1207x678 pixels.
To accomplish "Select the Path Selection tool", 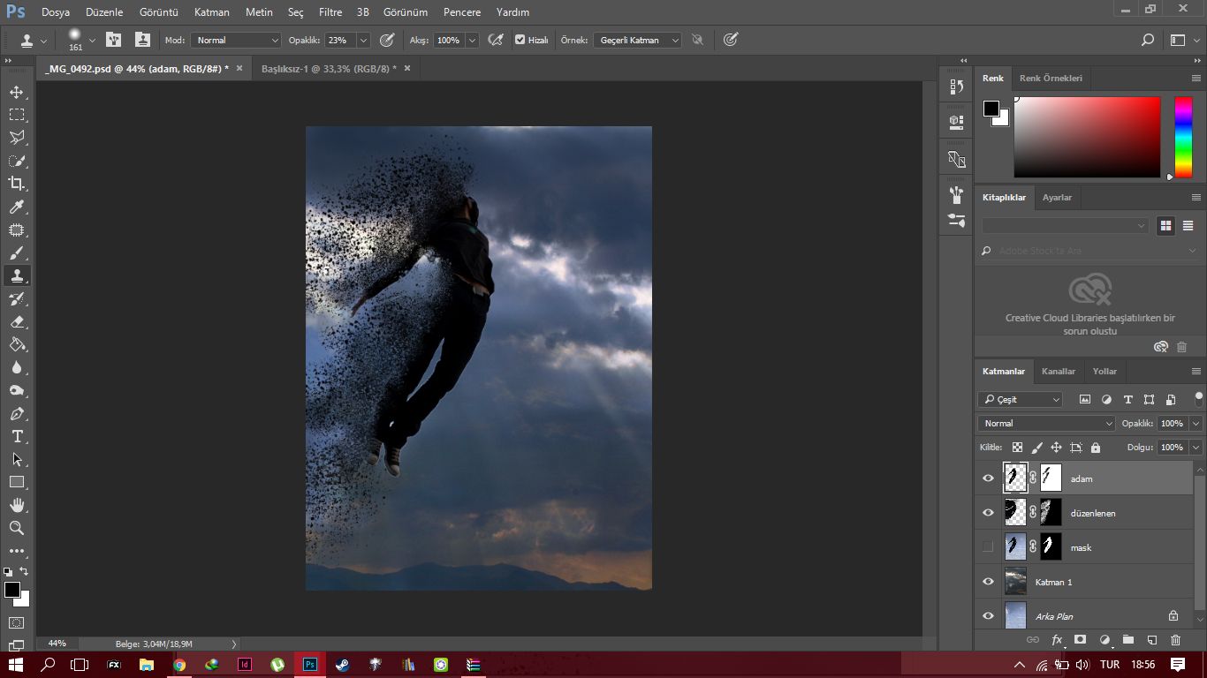I will coord(17,459).
